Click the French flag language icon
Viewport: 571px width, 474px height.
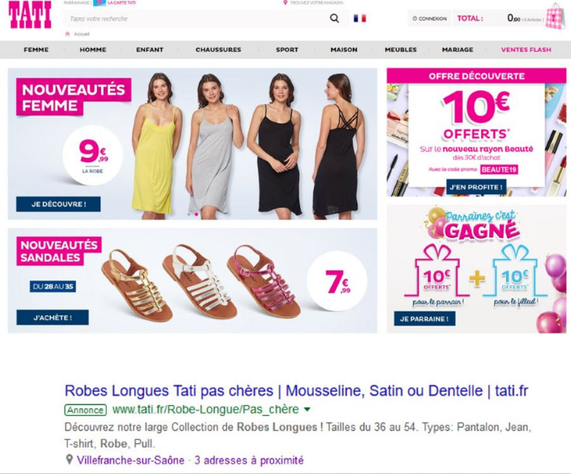coord(360,19)
